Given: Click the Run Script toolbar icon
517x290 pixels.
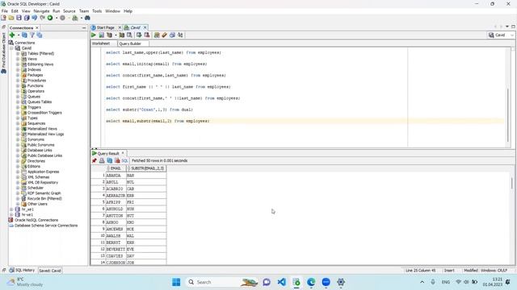Looking at the screenshot, I should pyautogui.click(x=102, y=35).
